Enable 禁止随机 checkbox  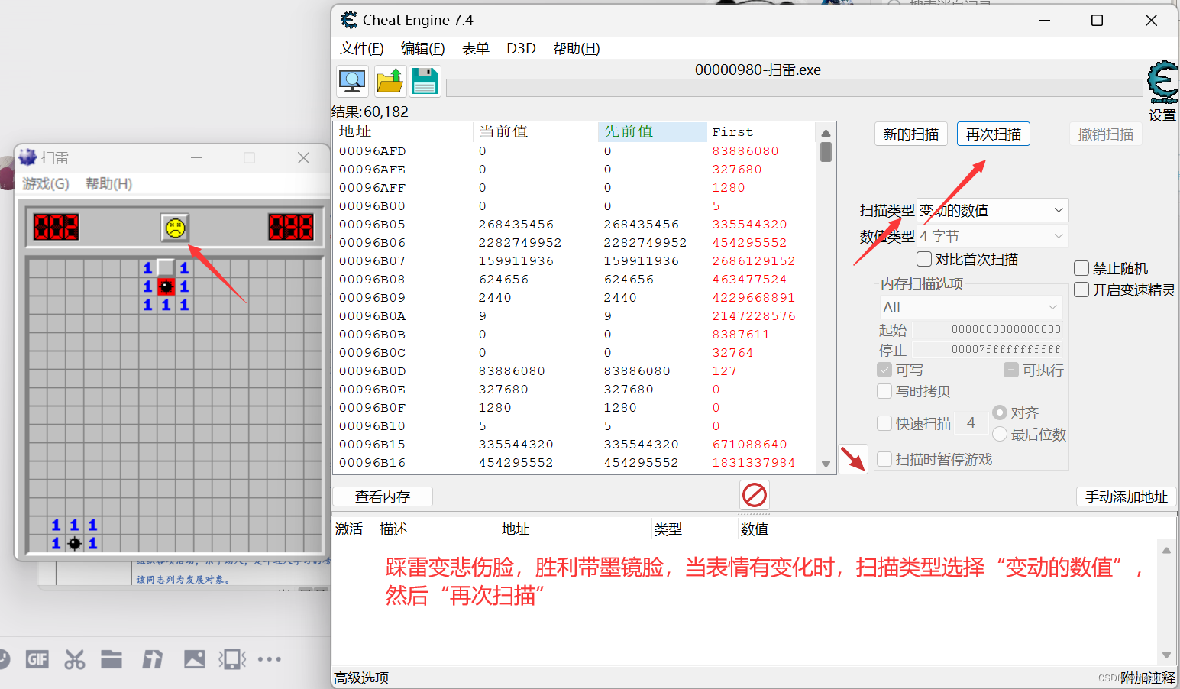1081,268
